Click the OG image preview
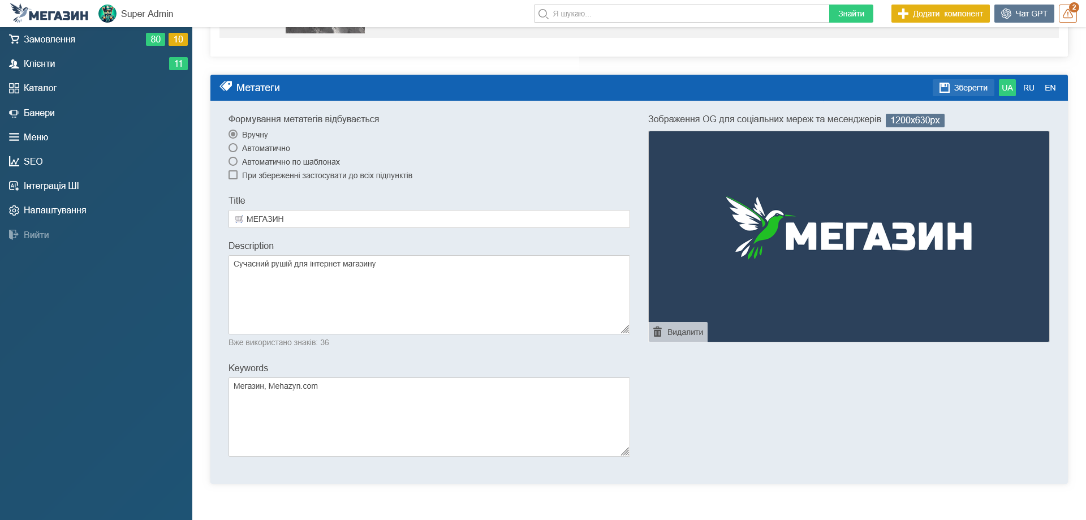Image resolution: width=1086 pixels, height=520 pixels. pos(849,237)
